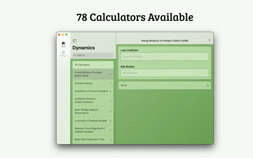Expand Impedance of Forced Oscillation chevron
Screen dimensions: 253x158
(110, 91)
